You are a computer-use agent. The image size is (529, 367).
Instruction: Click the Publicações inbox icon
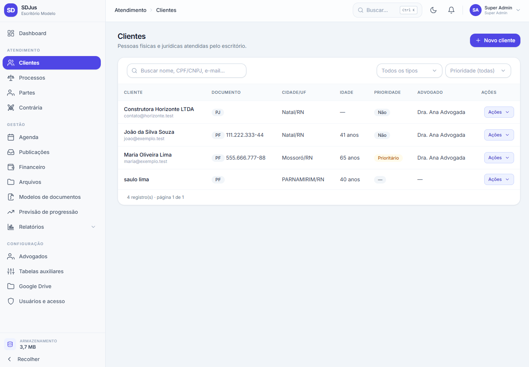pyautogui.click(x=11, y=152)
